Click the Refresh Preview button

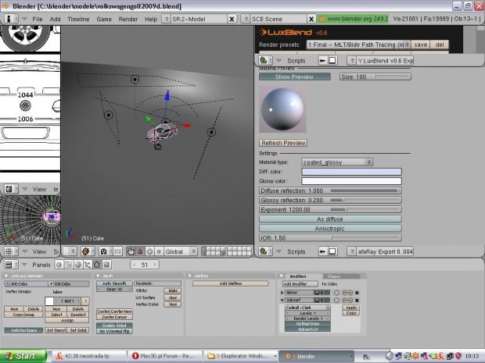pos(283,143)
